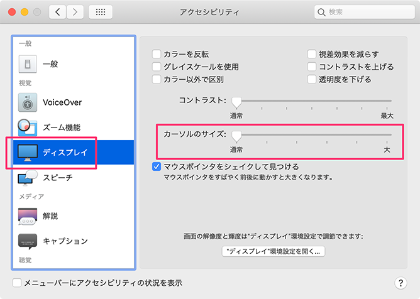Select スピーチ label in sidebar
The image size is (420, 299).
click(x=58, y=178)
